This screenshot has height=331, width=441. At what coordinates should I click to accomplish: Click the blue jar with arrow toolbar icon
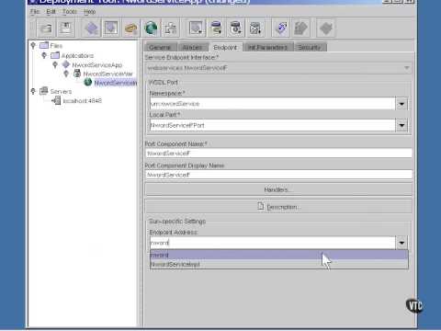[216, 29]
